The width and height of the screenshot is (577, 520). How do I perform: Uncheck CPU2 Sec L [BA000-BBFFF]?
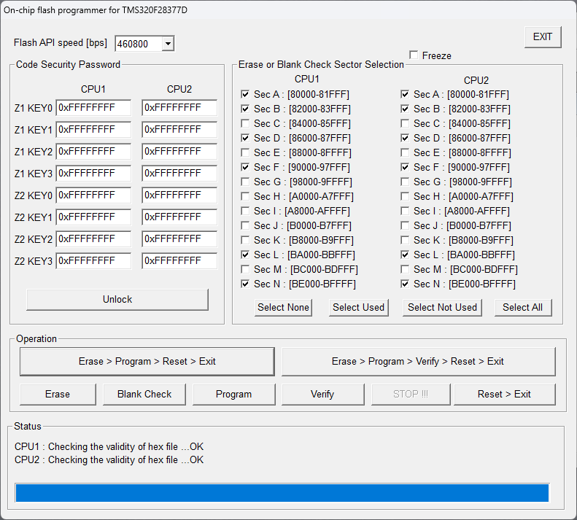pos(405,255)
